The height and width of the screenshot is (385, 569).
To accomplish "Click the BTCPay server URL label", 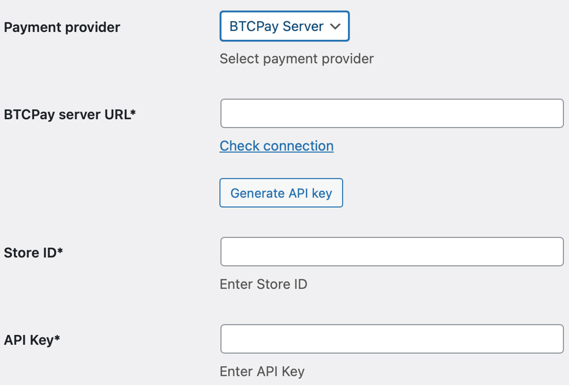I will pos(70,114).
